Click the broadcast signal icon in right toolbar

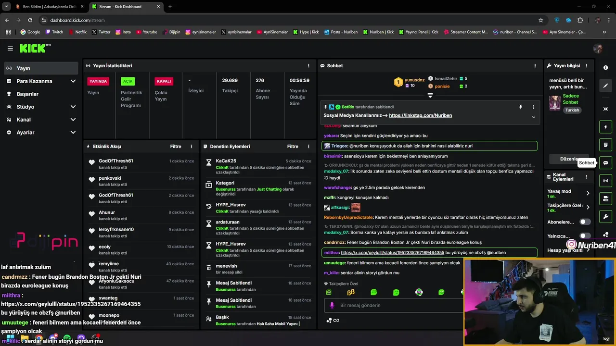[x=606, y=181]
